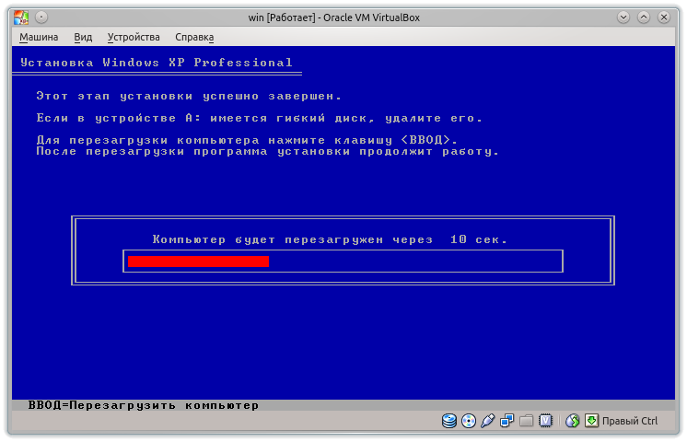Open the Вид menu
The height and width of the screenshot is (442, 687).
point(83,37)
